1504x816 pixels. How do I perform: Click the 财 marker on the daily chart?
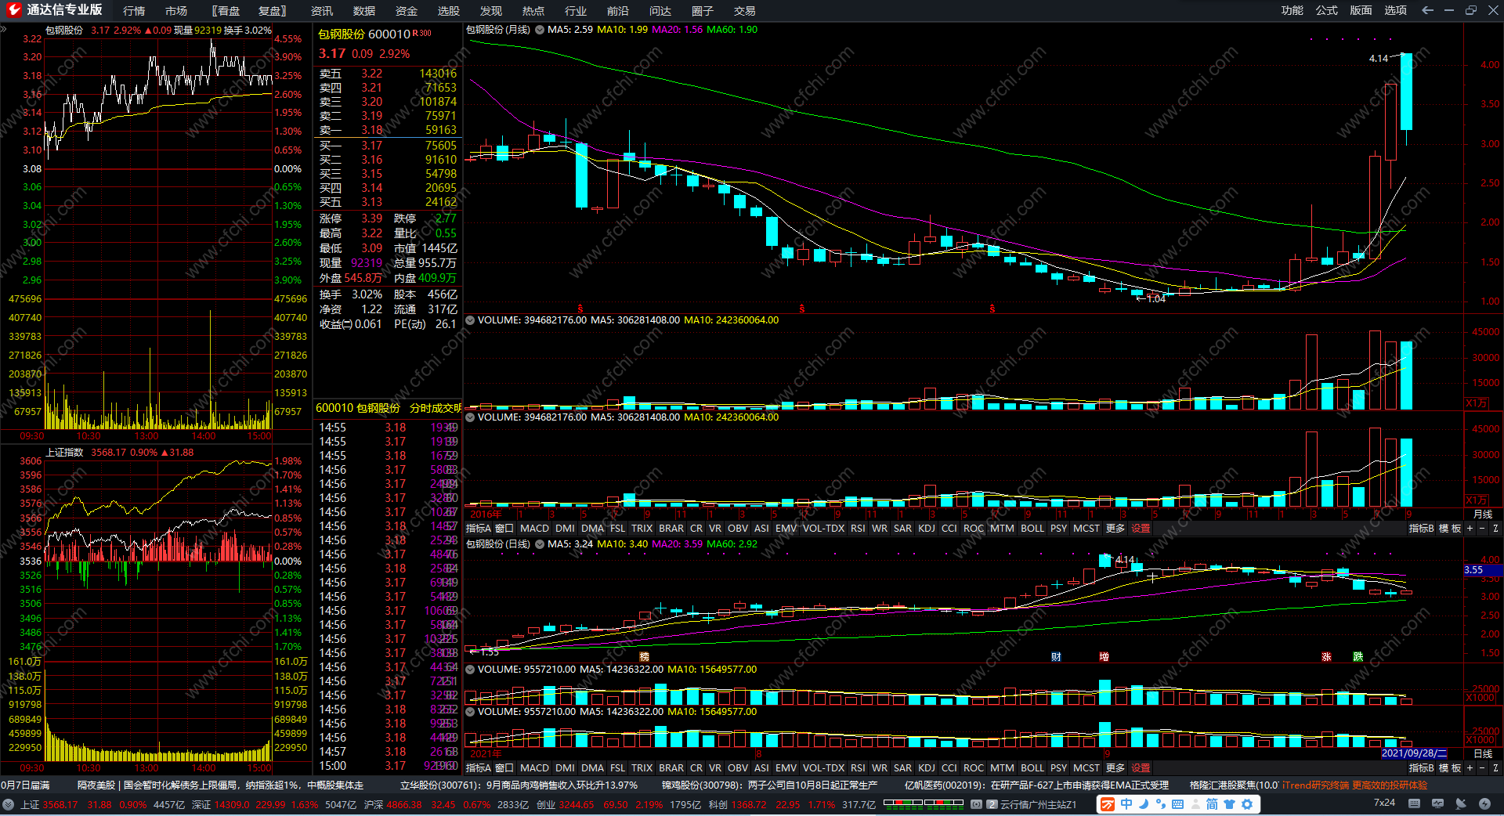point(1056,657)
